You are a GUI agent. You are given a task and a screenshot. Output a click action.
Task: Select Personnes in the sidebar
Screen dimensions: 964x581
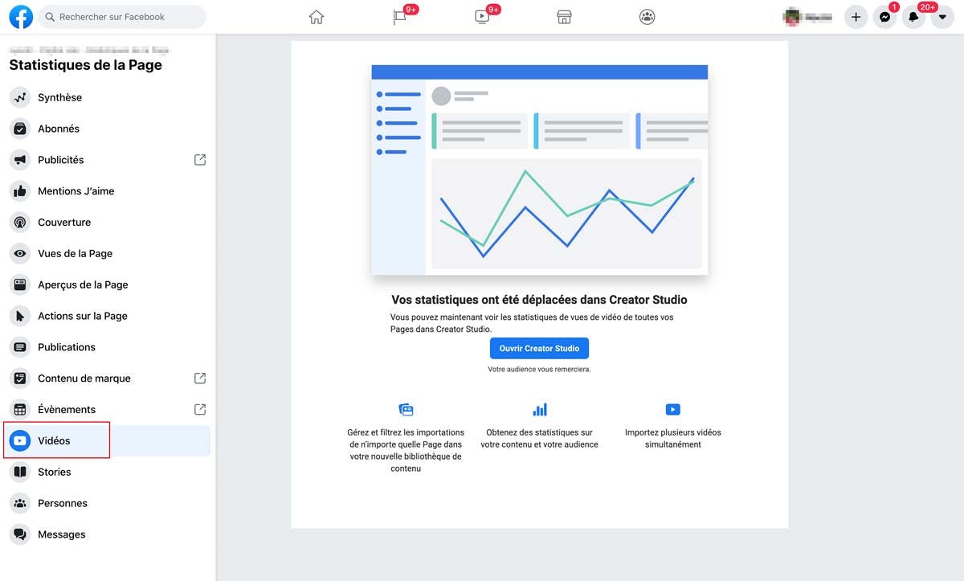pyautogui.click(x=108, y=503)
